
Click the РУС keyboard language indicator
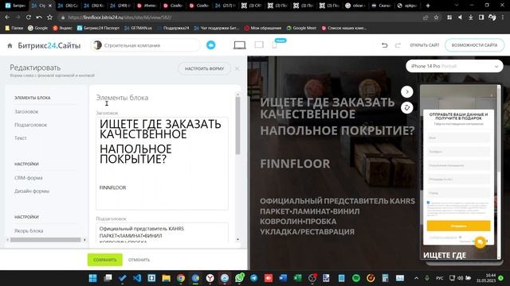[439, 278]
